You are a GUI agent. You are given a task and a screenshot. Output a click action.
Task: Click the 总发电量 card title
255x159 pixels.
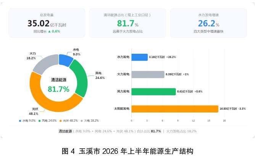[x=47, y=15]
